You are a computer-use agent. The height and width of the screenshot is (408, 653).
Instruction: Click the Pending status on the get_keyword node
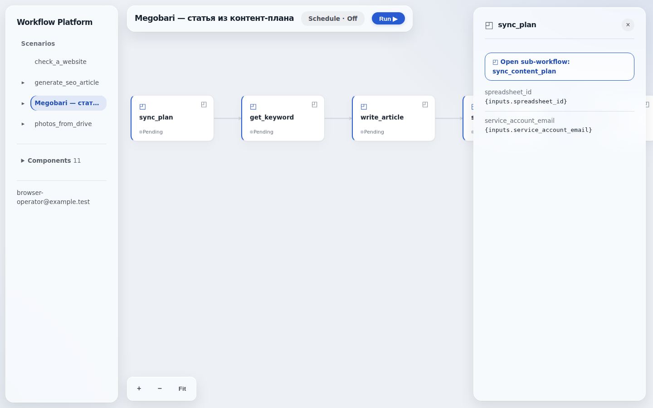coord(262,132)
